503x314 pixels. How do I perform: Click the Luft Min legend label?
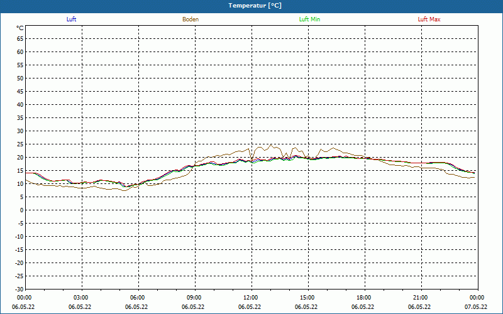tap(309, 19)
